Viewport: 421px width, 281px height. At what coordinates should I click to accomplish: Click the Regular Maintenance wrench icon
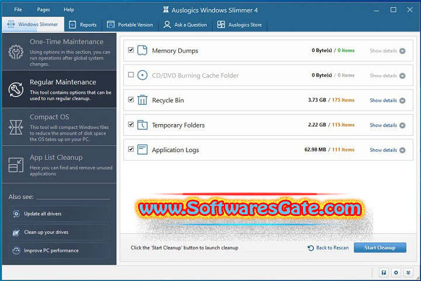click(x=16, y=90)
